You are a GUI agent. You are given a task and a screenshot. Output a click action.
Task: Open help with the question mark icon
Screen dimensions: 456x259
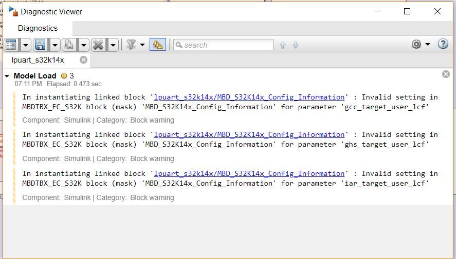pos(443,44)
